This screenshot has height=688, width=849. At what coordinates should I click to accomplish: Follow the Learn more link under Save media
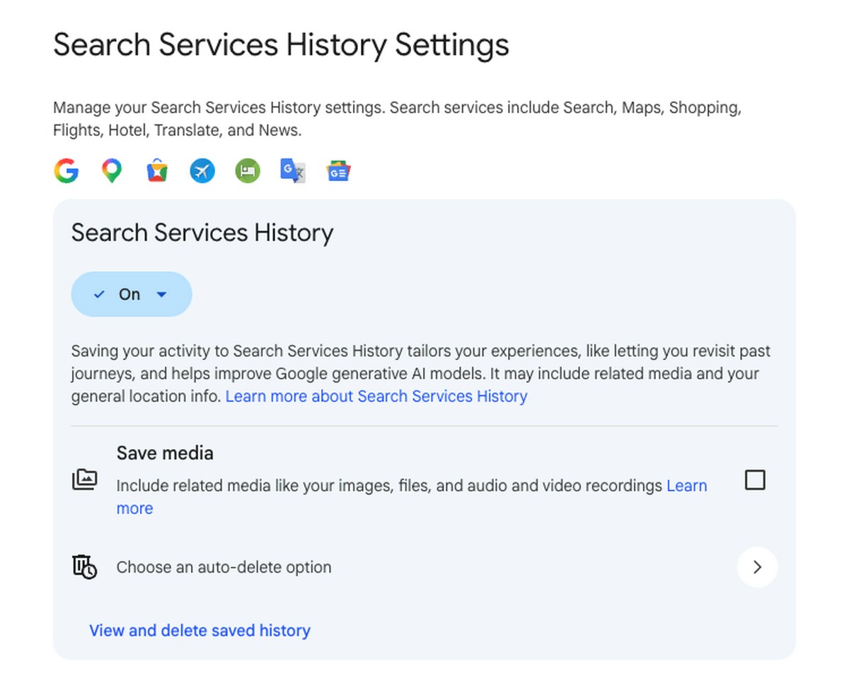(x=686, y=486)
